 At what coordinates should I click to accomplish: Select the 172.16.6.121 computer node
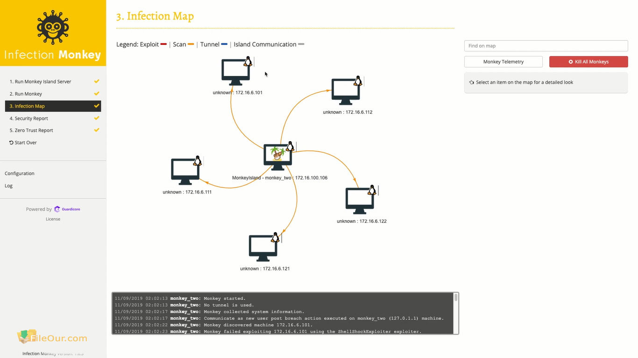(263, 248)
